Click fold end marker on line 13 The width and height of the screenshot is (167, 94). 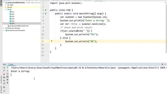(x=49, y=45)
